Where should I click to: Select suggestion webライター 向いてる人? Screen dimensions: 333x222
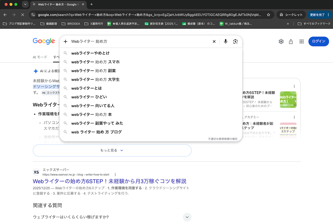[x=151, y=106]
